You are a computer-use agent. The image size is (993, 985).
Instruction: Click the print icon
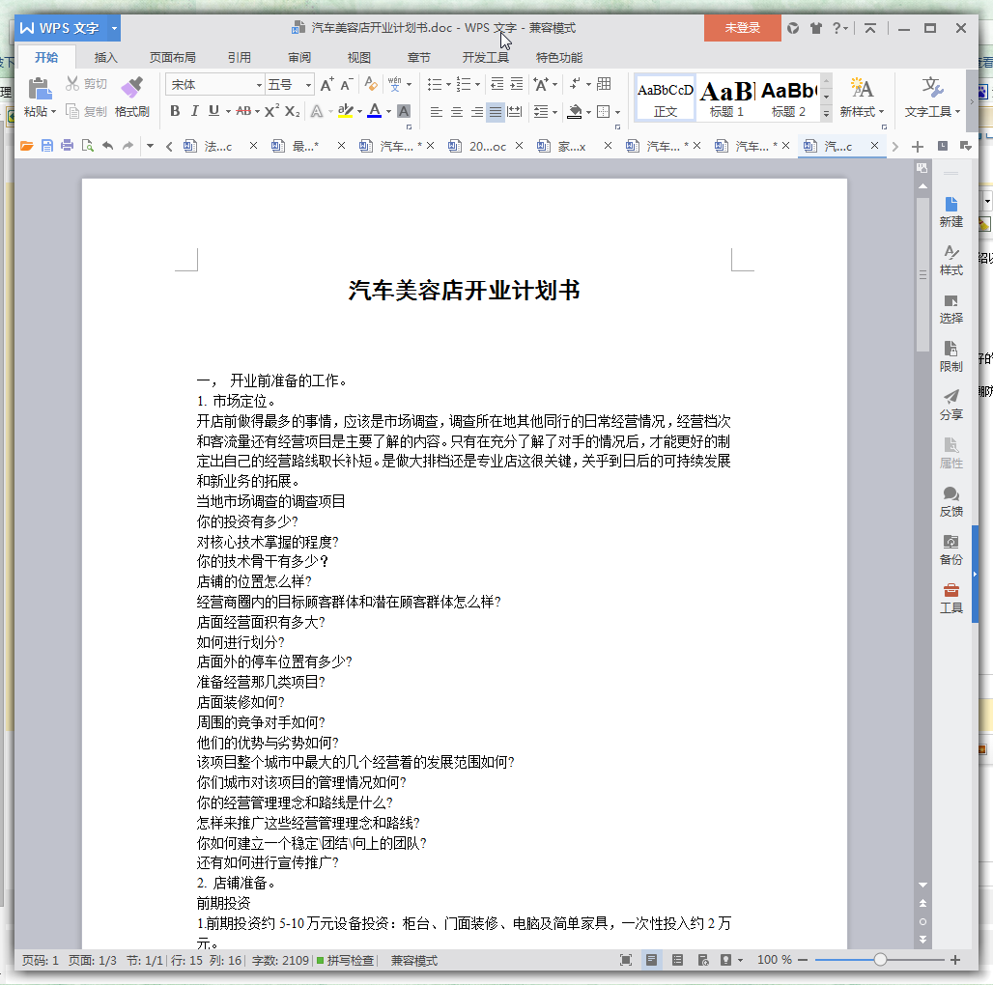(x=67, y=146)
